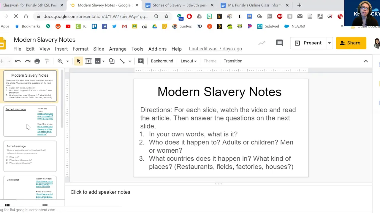Add a comment using toolbar icon
The image size is (380, 213).
click(141, 61)
